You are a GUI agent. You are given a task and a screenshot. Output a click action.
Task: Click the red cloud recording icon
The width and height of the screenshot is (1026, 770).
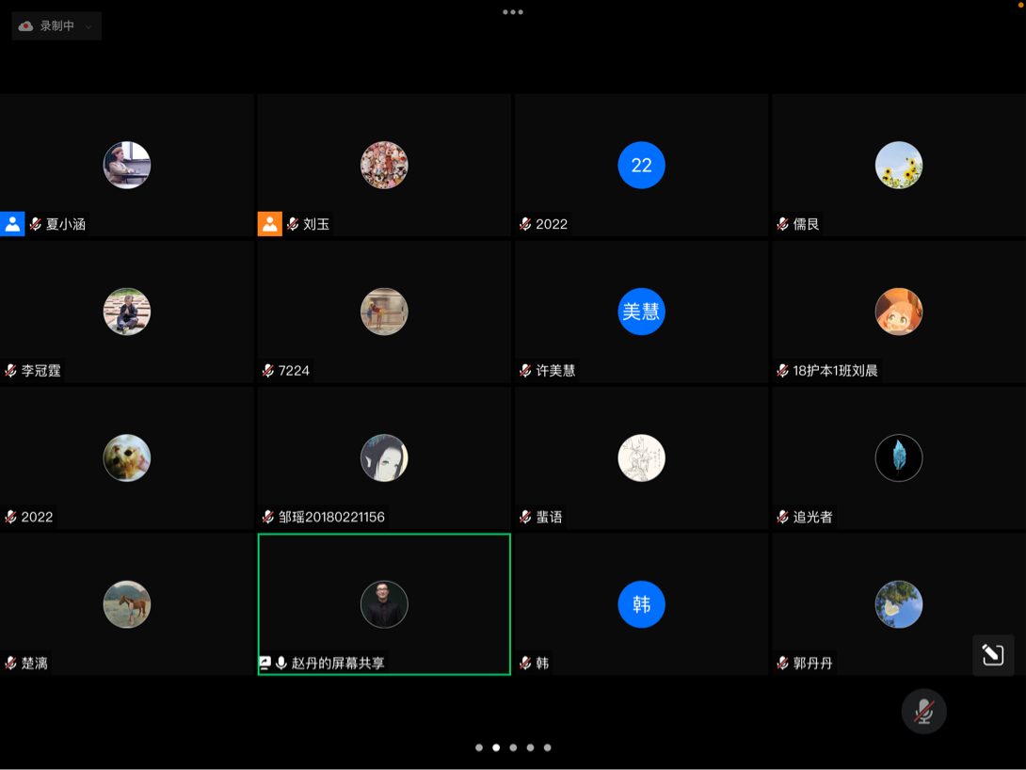[x=26, y=26]
